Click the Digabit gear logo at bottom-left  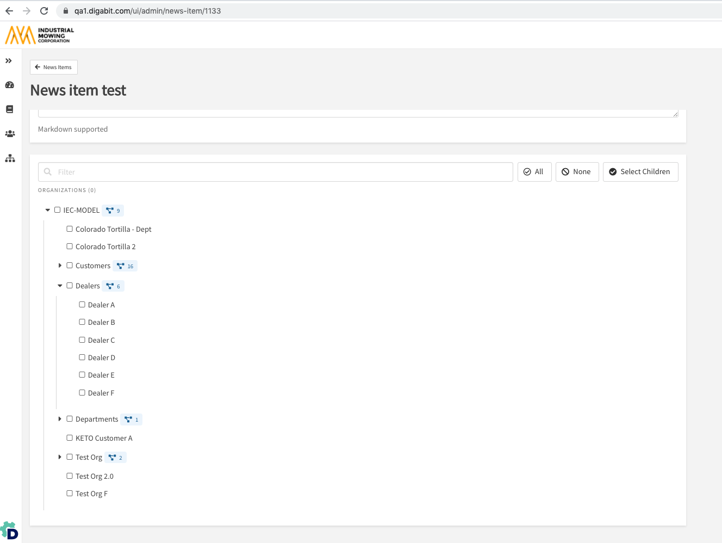9,530
